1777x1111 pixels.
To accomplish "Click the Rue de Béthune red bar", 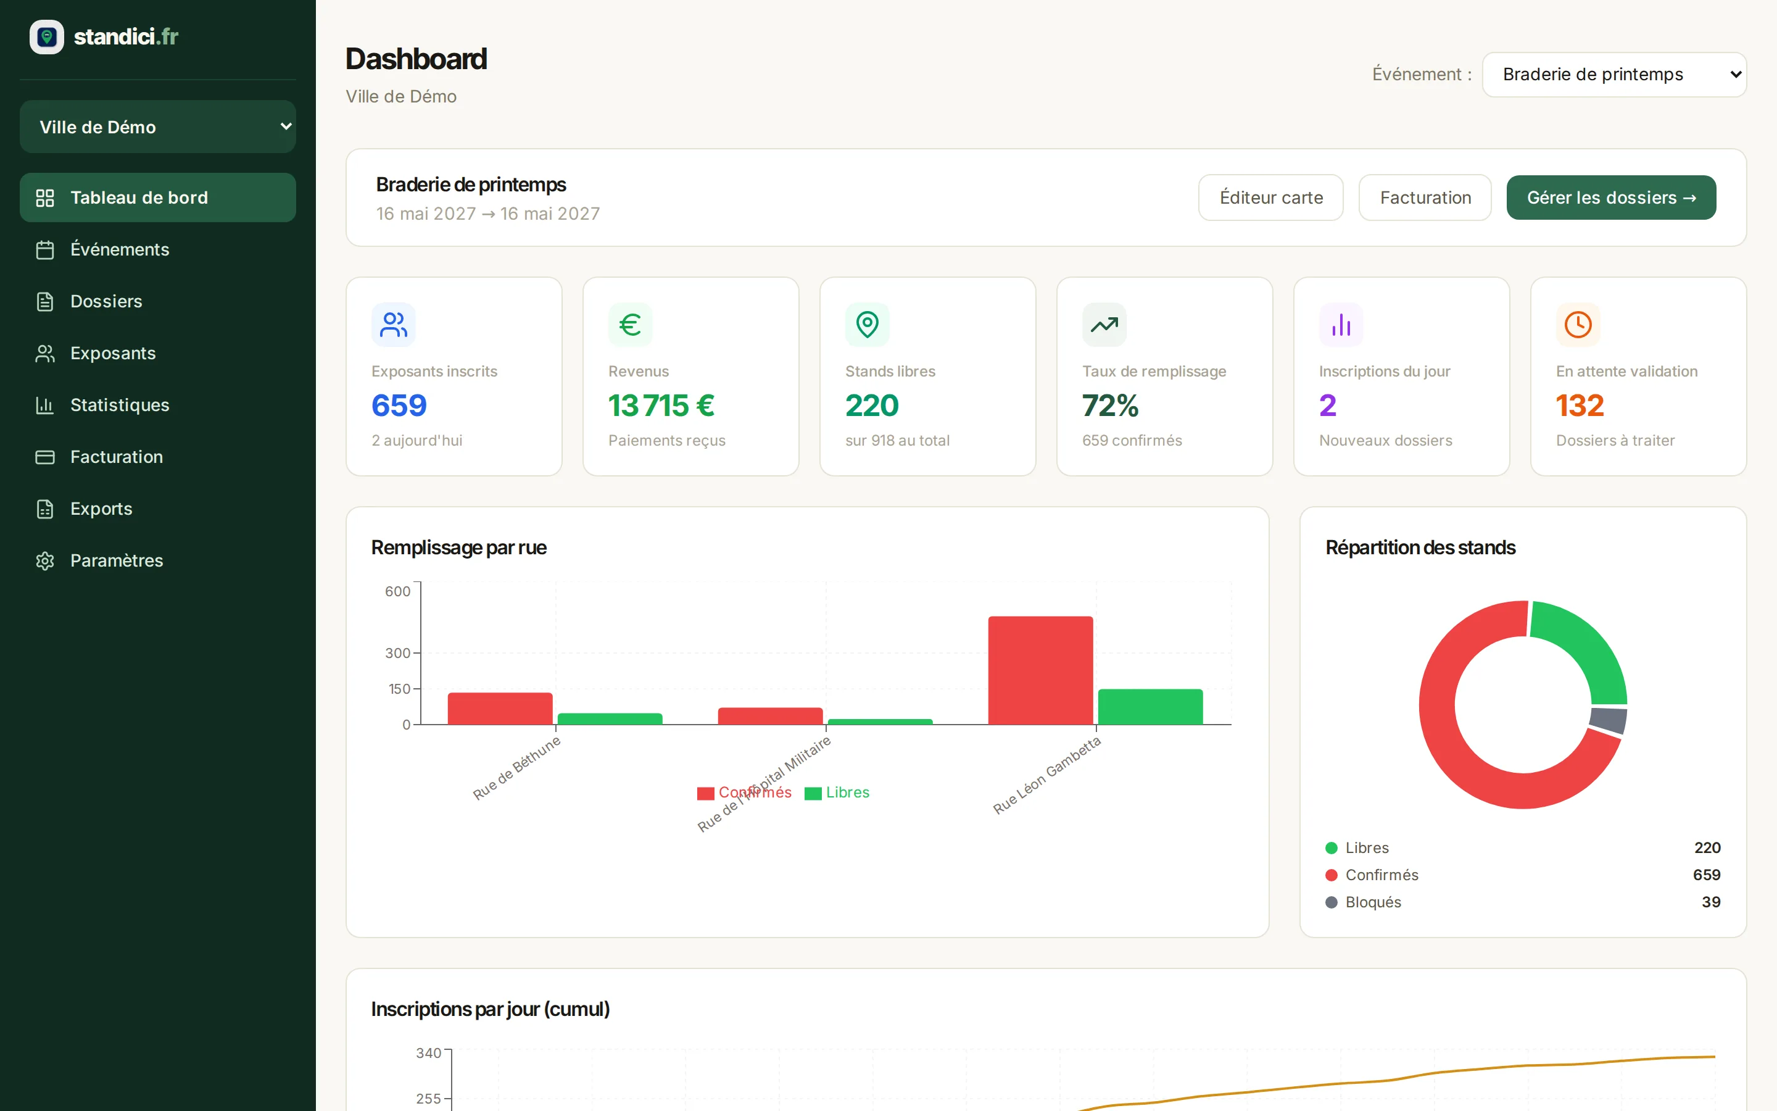I will (x=500, y=709).
